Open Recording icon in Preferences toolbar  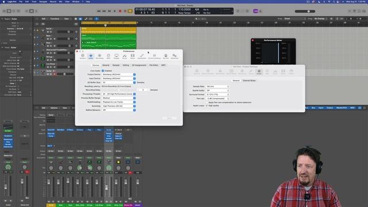click(99, 56)
